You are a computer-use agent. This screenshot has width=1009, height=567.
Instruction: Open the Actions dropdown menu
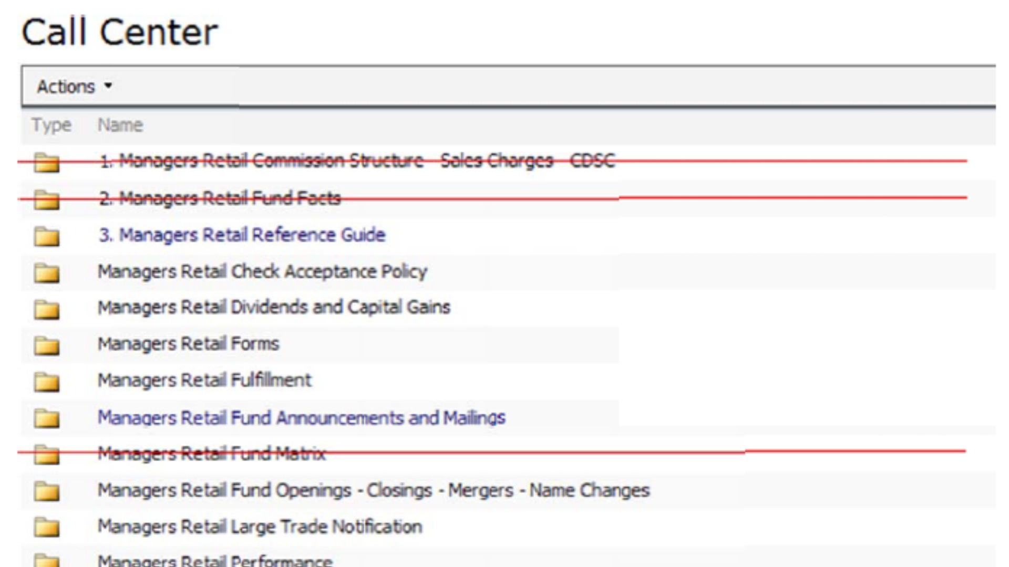(x=66, y=87)
